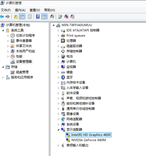Open the 文件(F) menu
This screenshot has height=156, width=146.
click(x=6, y=10)
